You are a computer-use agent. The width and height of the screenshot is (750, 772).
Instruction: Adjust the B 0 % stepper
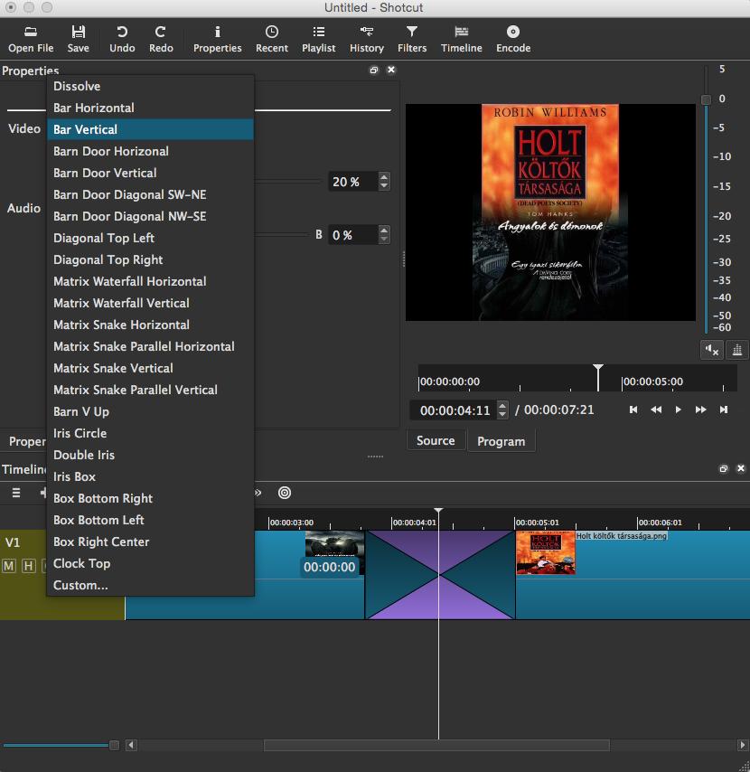coord(384,234)
